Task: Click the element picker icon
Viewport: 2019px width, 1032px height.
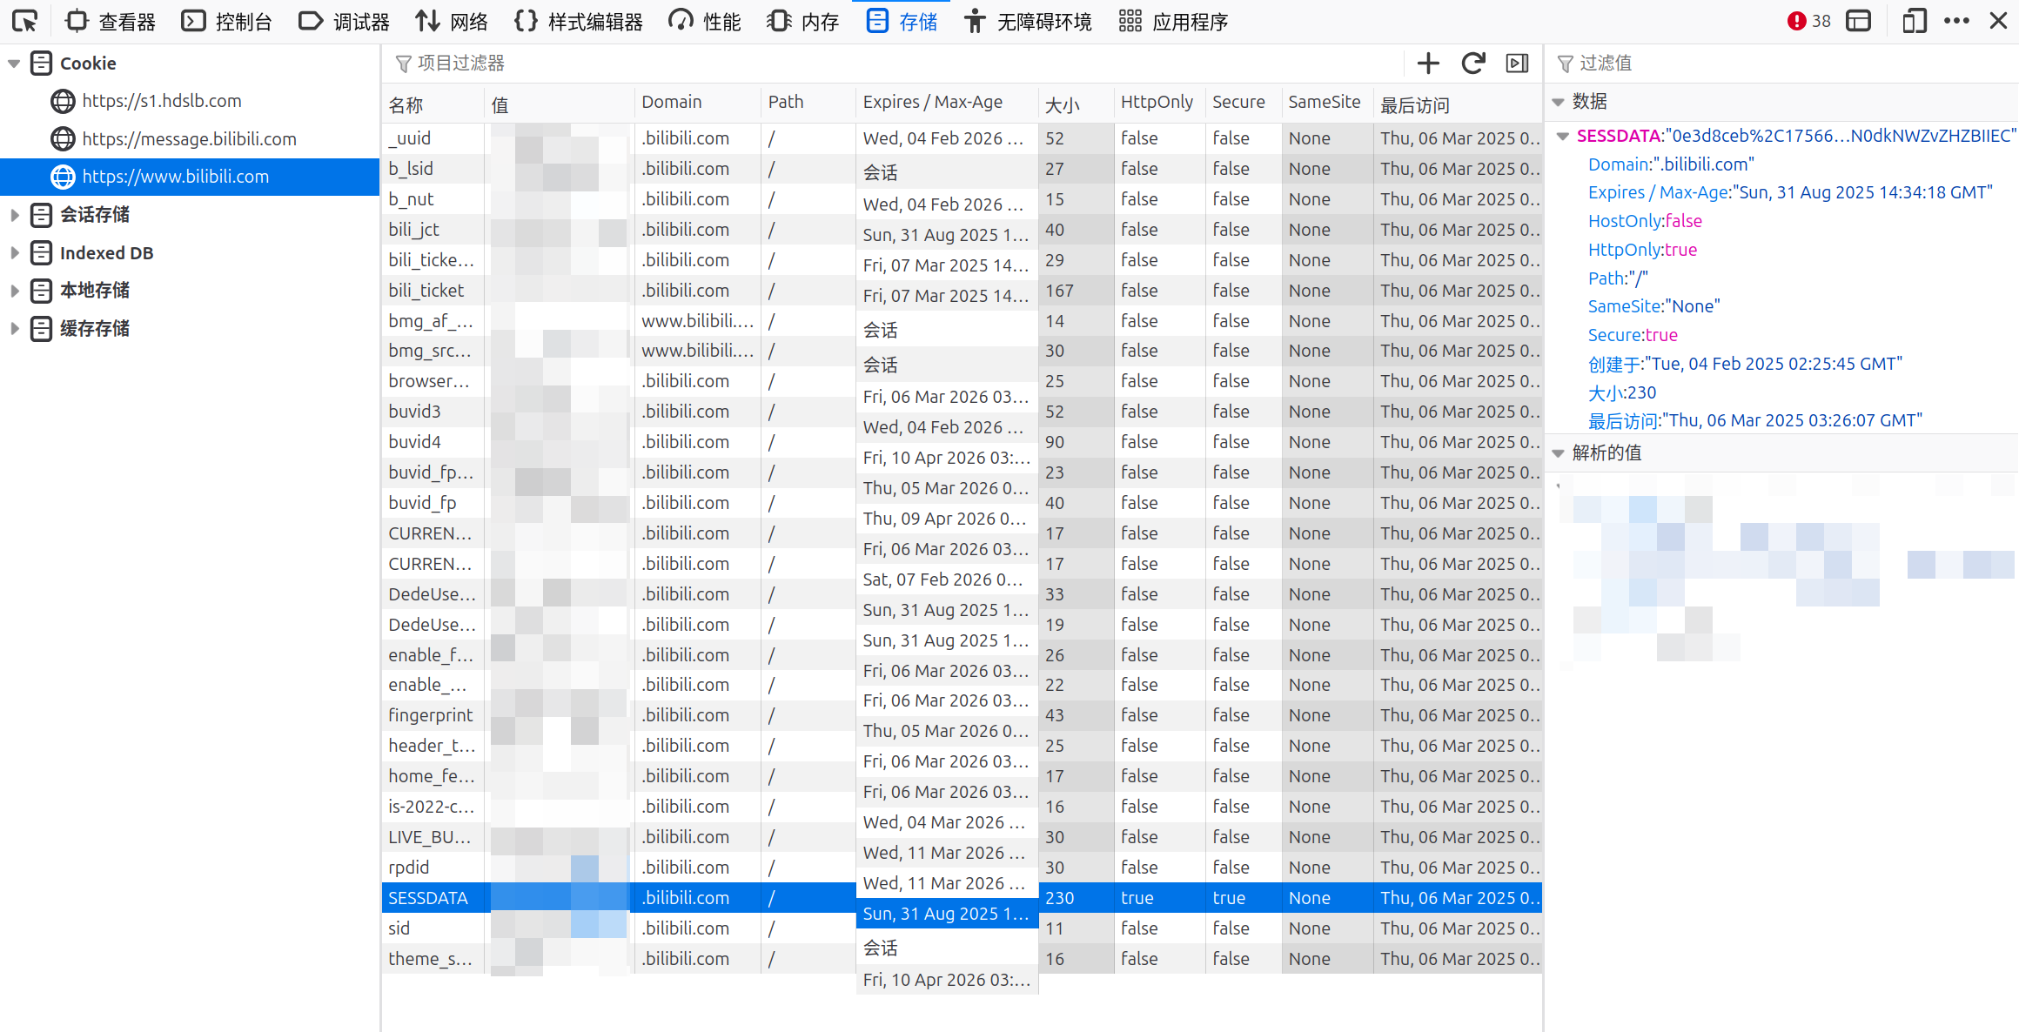Action: tap(25, 21)
